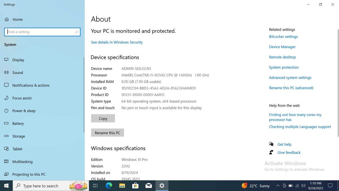This screenshot has height=191, width=339.
Task: Open Task View from taskbar
Action: (x=95, y=186)
